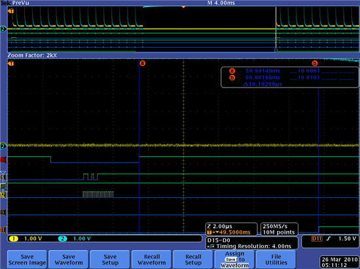Click the orange trigger position triangle at top

tap(183, 7)
